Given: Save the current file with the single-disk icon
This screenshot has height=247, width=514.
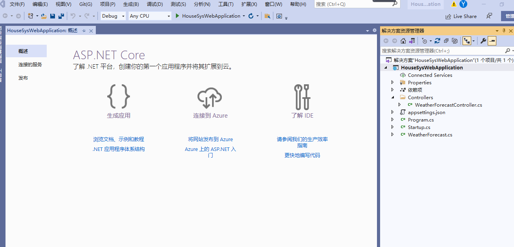Looking at the screenshot, I should [53, 16].
